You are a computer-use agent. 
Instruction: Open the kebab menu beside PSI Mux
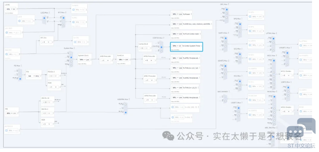[x=21, y=66]
